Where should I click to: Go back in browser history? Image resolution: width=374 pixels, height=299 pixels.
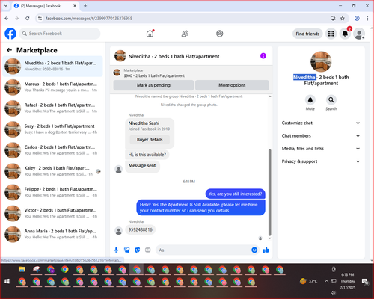click(7, 19)
